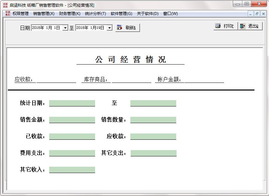269x196 pixels.
Task: Click the printer icon on 打印 button
Action: pos(218,26)
